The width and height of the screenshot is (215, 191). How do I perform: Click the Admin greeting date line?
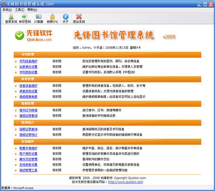click(107, 48)
